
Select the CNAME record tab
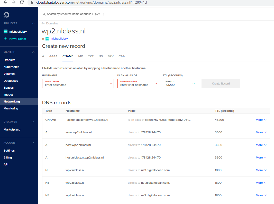click(68, 56)
